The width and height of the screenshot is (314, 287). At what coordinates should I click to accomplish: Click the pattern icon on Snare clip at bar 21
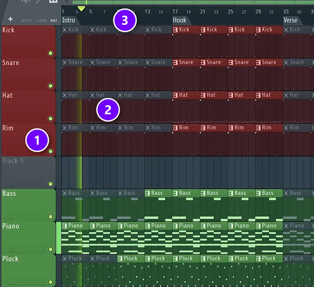coord(203,62)
